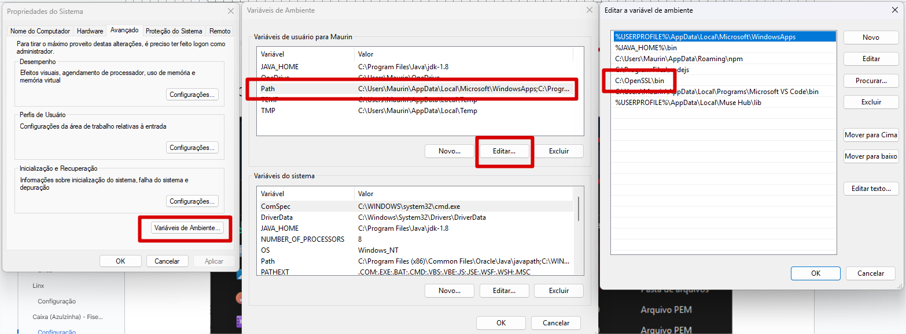The width and height of the screenshot is (906, 334).
Task: Click the Mover para Cima button
Action: (870, 135)
